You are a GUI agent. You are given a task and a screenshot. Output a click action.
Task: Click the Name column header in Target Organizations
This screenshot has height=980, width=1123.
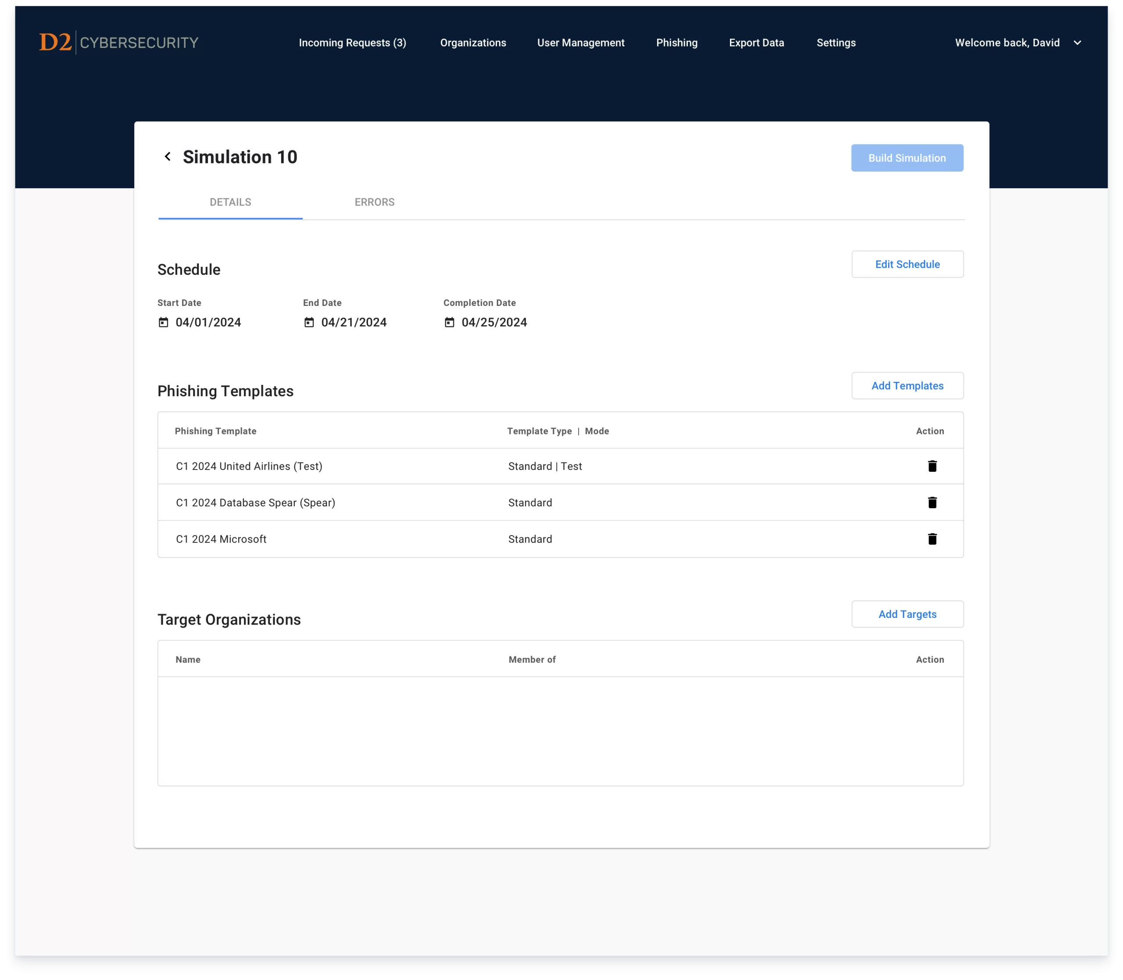(x=188, y=660)
